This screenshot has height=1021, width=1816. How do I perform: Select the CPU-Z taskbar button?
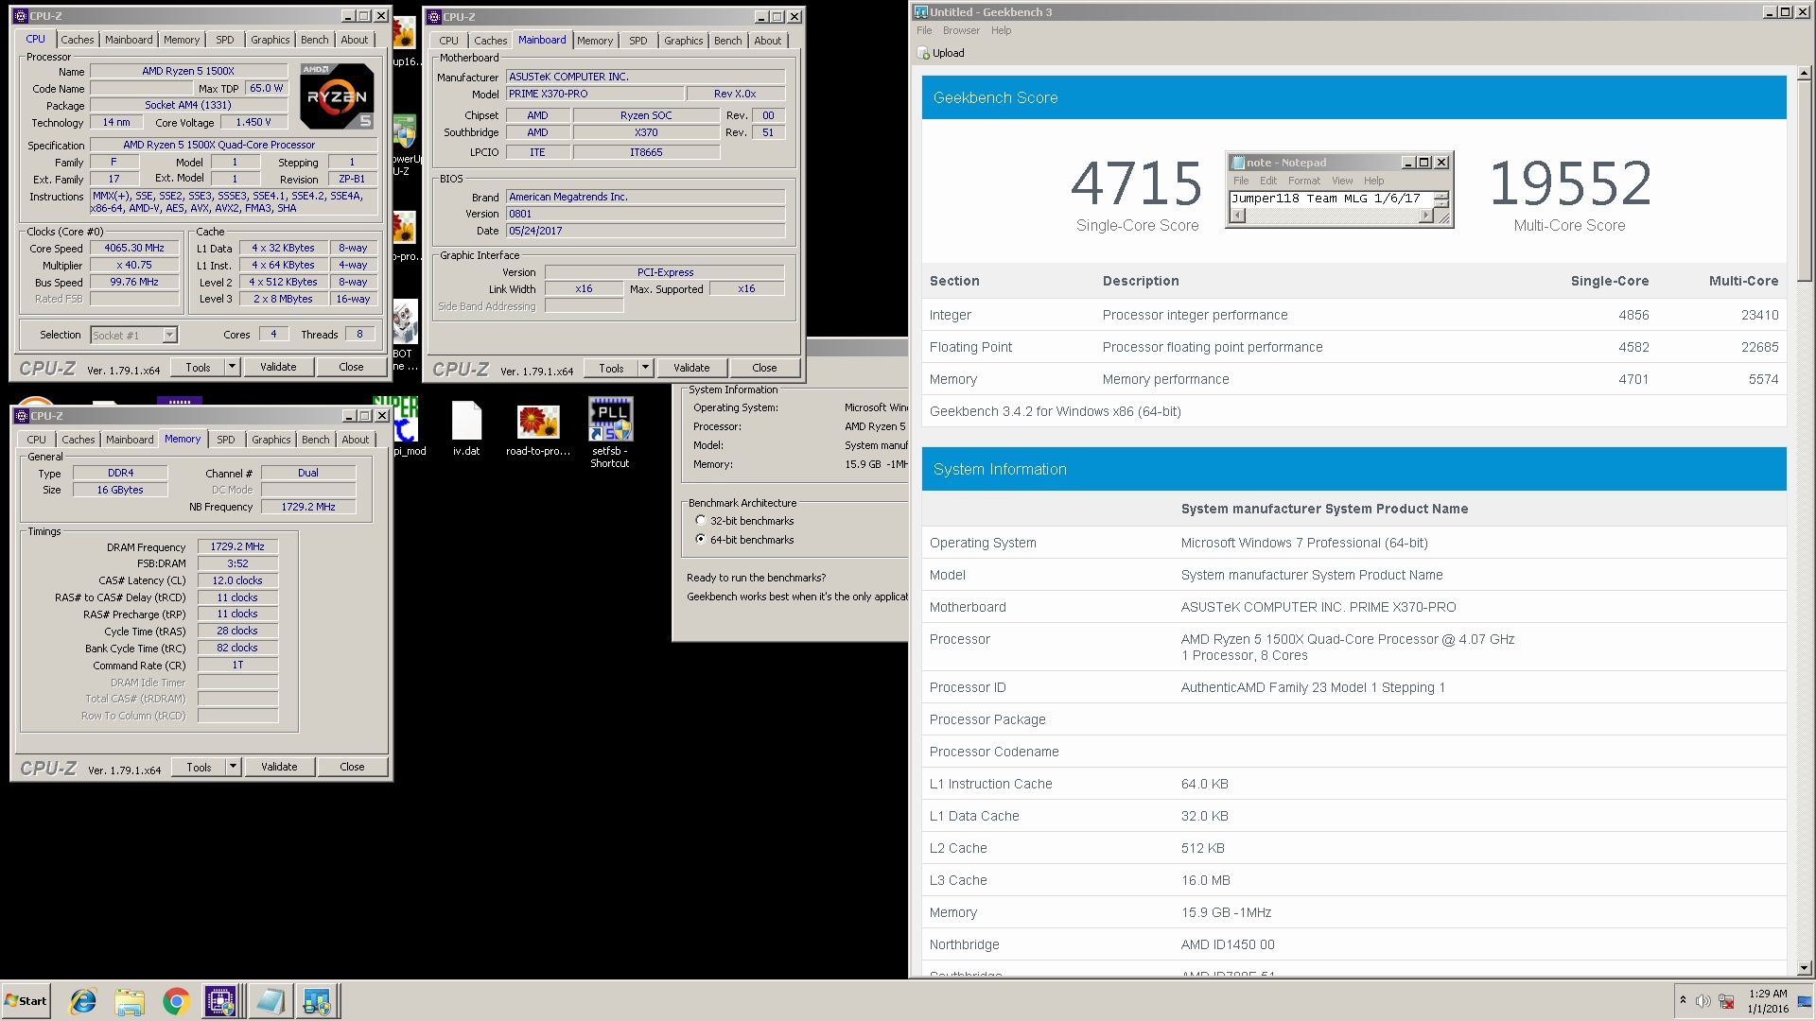(221, 1001)
